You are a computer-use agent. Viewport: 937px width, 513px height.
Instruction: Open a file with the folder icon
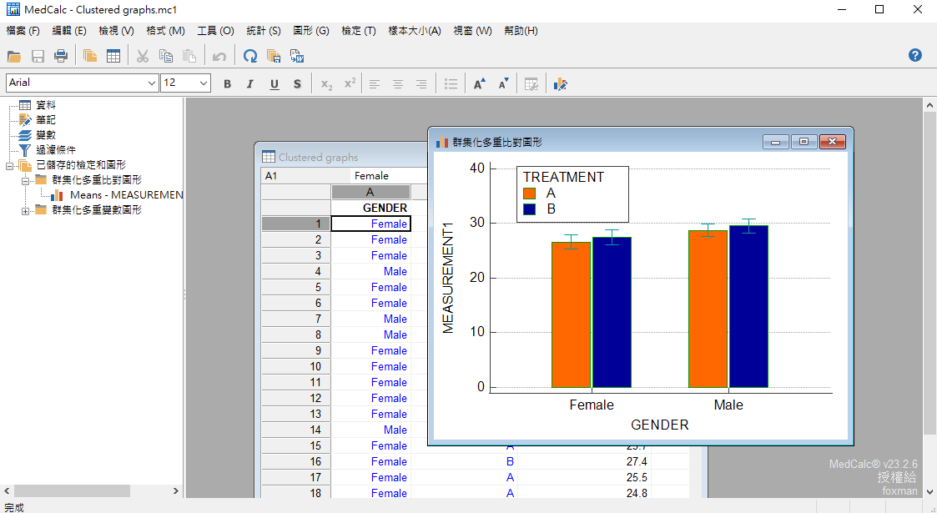pyautogui.click(x=14, y=56)
